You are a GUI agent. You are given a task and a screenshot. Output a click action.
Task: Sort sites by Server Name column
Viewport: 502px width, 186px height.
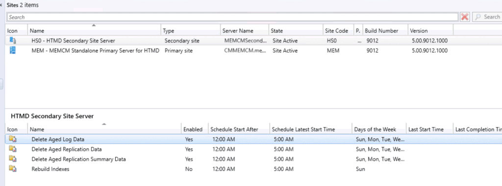(244, 31)
